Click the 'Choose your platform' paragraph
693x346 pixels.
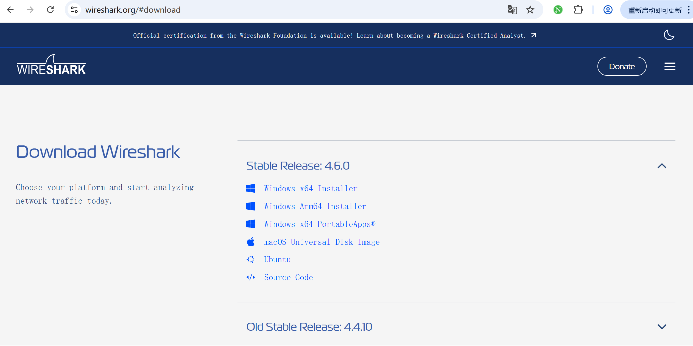[105, 194]
